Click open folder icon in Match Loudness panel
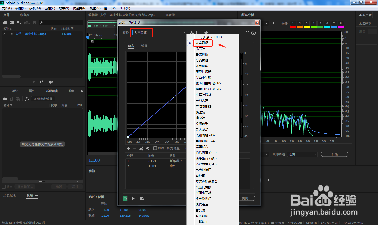This screenshot has height=225, width=378. 5,99
